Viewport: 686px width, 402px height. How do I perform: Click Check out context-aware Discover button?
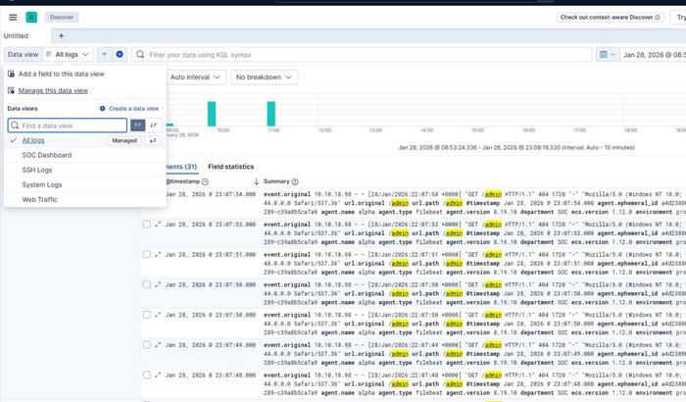[610, 17]
